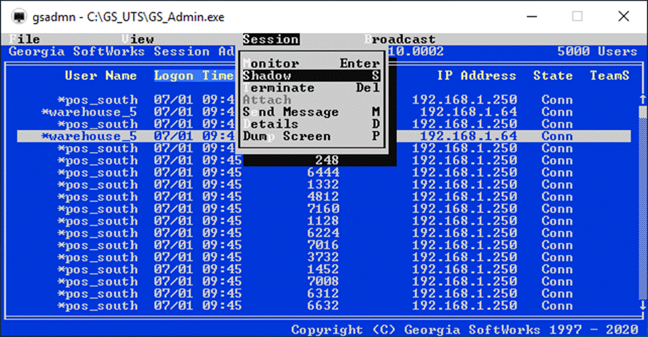The height and width of the screenshot is (337, 648).
Task: Minimize the gsadmn window
Action: (x=532, y=17)
